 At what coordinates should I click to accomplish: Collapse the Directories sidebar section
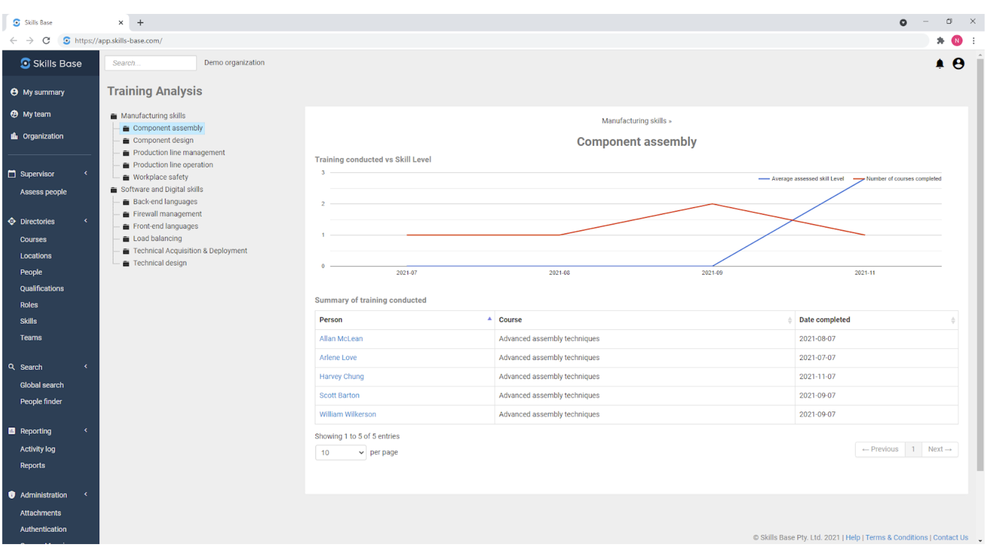[86, 221]
